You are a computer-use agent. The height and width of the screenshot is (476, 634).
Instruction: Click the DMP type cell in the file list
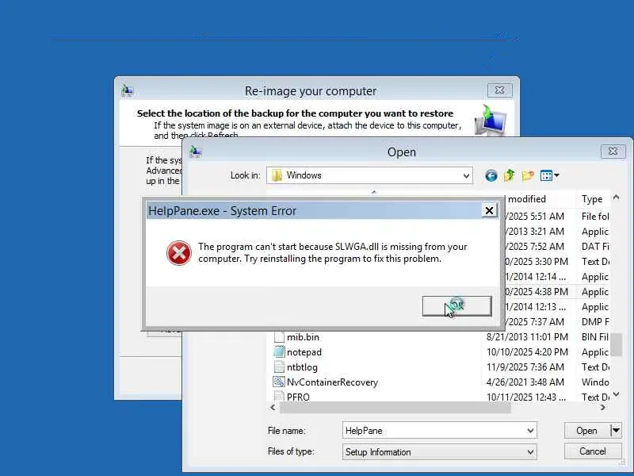595,322
